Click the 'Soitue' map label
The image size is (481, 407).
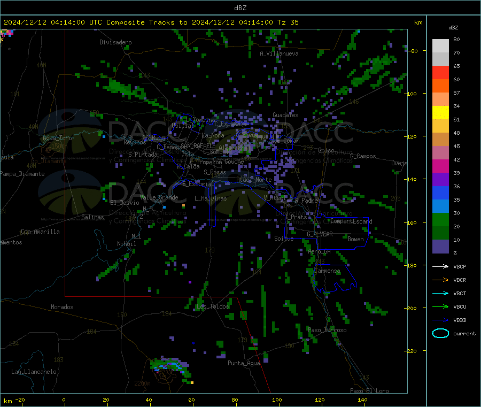click(284, 239)
